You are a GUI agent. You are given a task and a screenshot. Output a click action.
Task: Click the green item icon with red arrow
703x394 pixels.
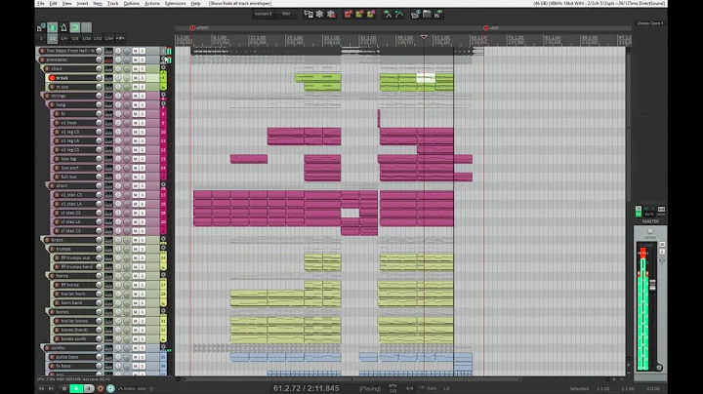click(x=359, y=14)
